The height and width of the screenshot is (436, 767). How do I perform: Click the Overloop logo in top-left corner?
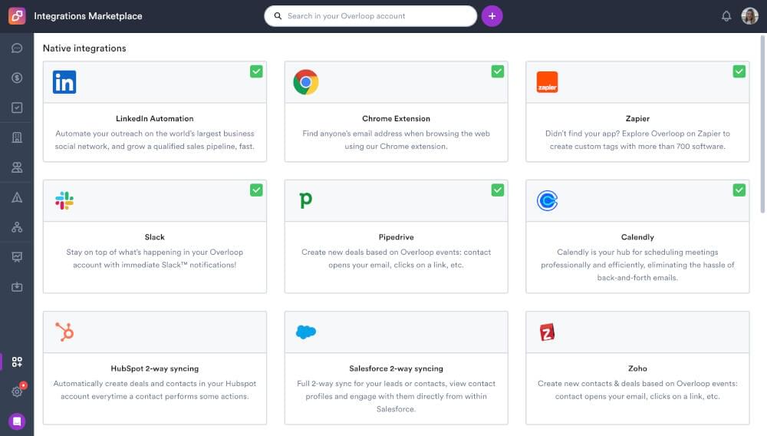(17, 16)
